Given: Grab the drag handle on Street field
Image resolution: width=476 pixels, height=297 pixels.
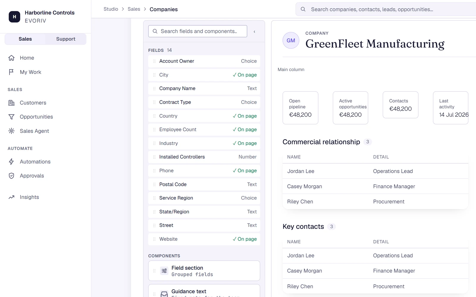Looking at the screenshot, I should click(154, 225).
